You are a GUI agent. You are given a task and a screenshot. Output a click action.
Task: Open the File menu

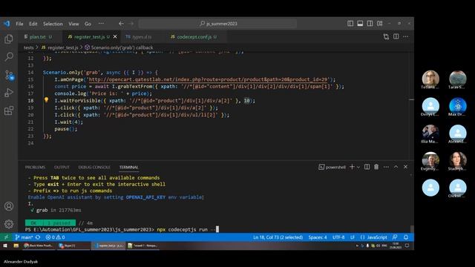(x=20, y=24)
